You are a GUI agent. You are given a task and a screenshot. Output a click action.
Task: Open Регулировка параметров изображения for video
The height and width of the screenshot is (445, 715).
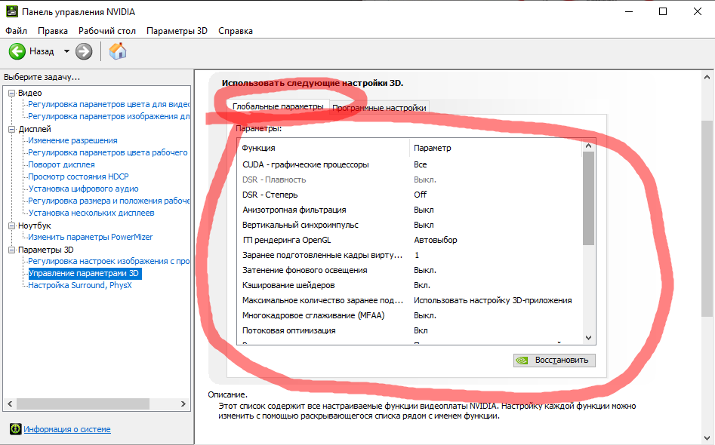pyautogui.click(x=109, y=116)
